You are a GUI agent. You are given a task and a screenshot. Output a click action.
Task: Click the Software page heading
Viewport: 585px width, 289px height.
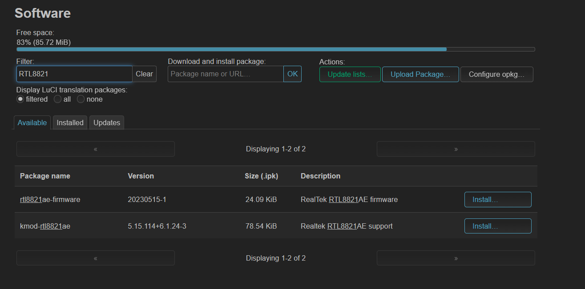click(x=43, y=13)
